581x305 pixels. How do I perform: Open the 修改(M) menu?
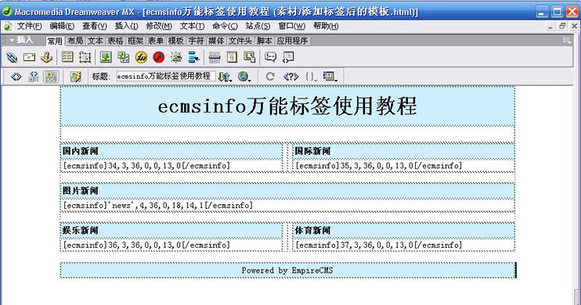click(x=159, y=26)
